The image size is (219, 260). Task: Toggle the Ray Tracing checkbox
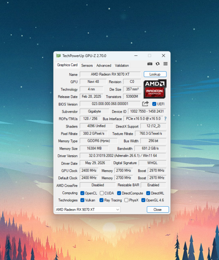tap(102, 200)
